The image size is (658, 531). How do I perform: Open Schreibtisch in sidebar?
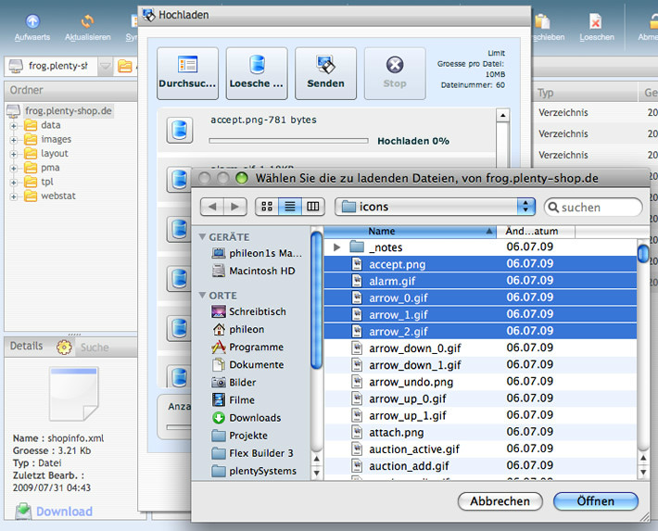click(x=249, y=311)
